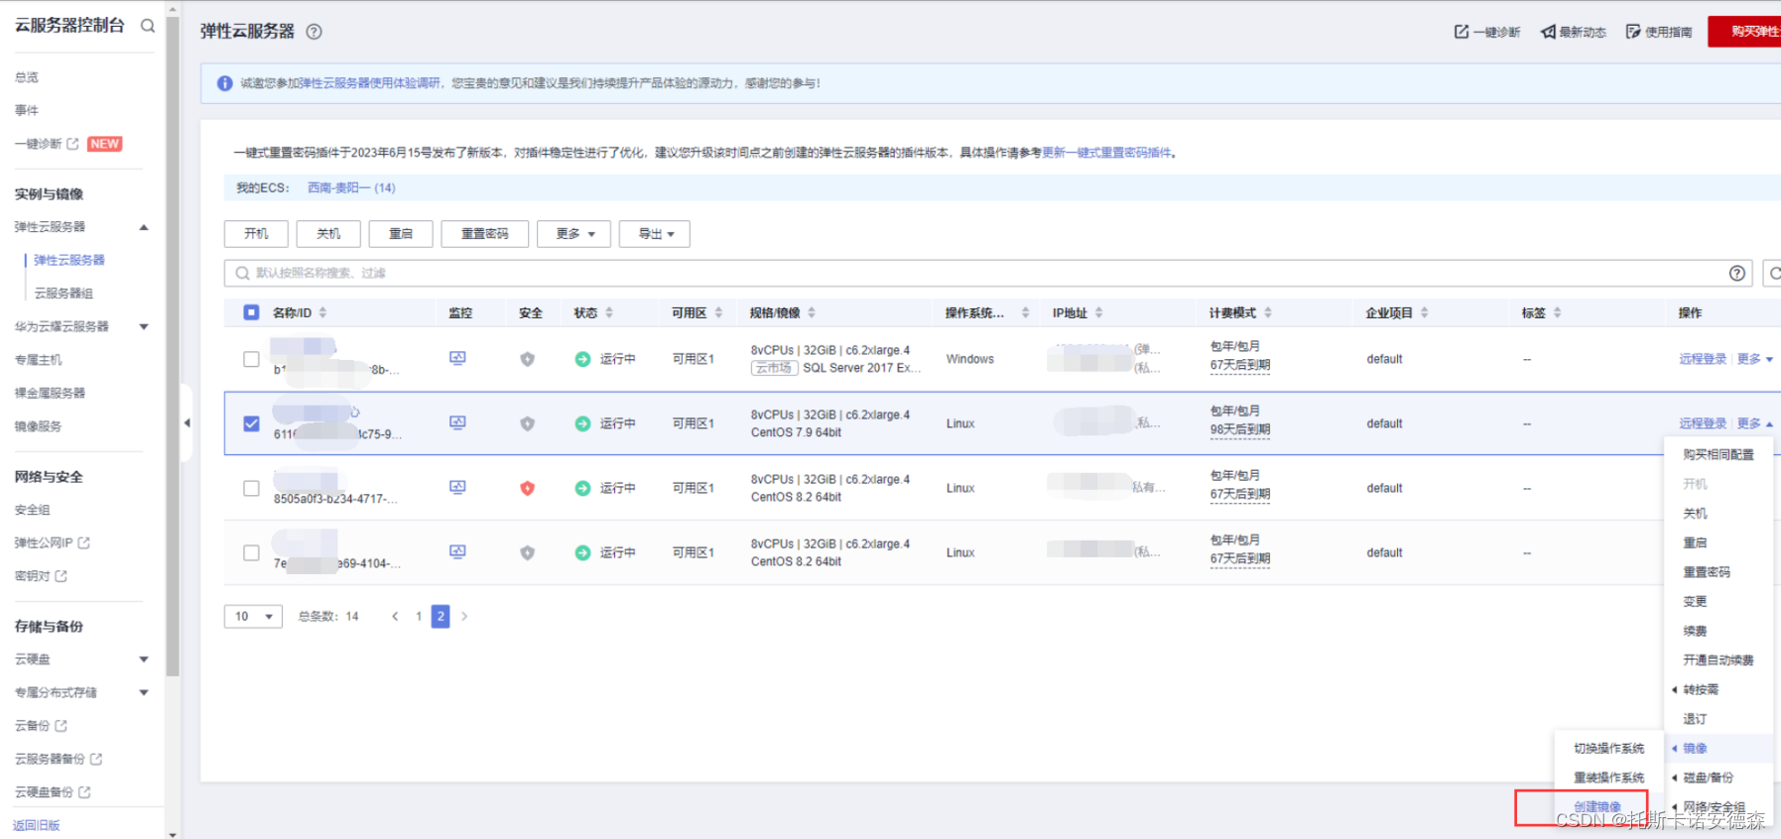The height and width of the screenshot is (839, 1781).
Task: Open 镜像服务 in the sidebar
Action: [x=38, y=426]
